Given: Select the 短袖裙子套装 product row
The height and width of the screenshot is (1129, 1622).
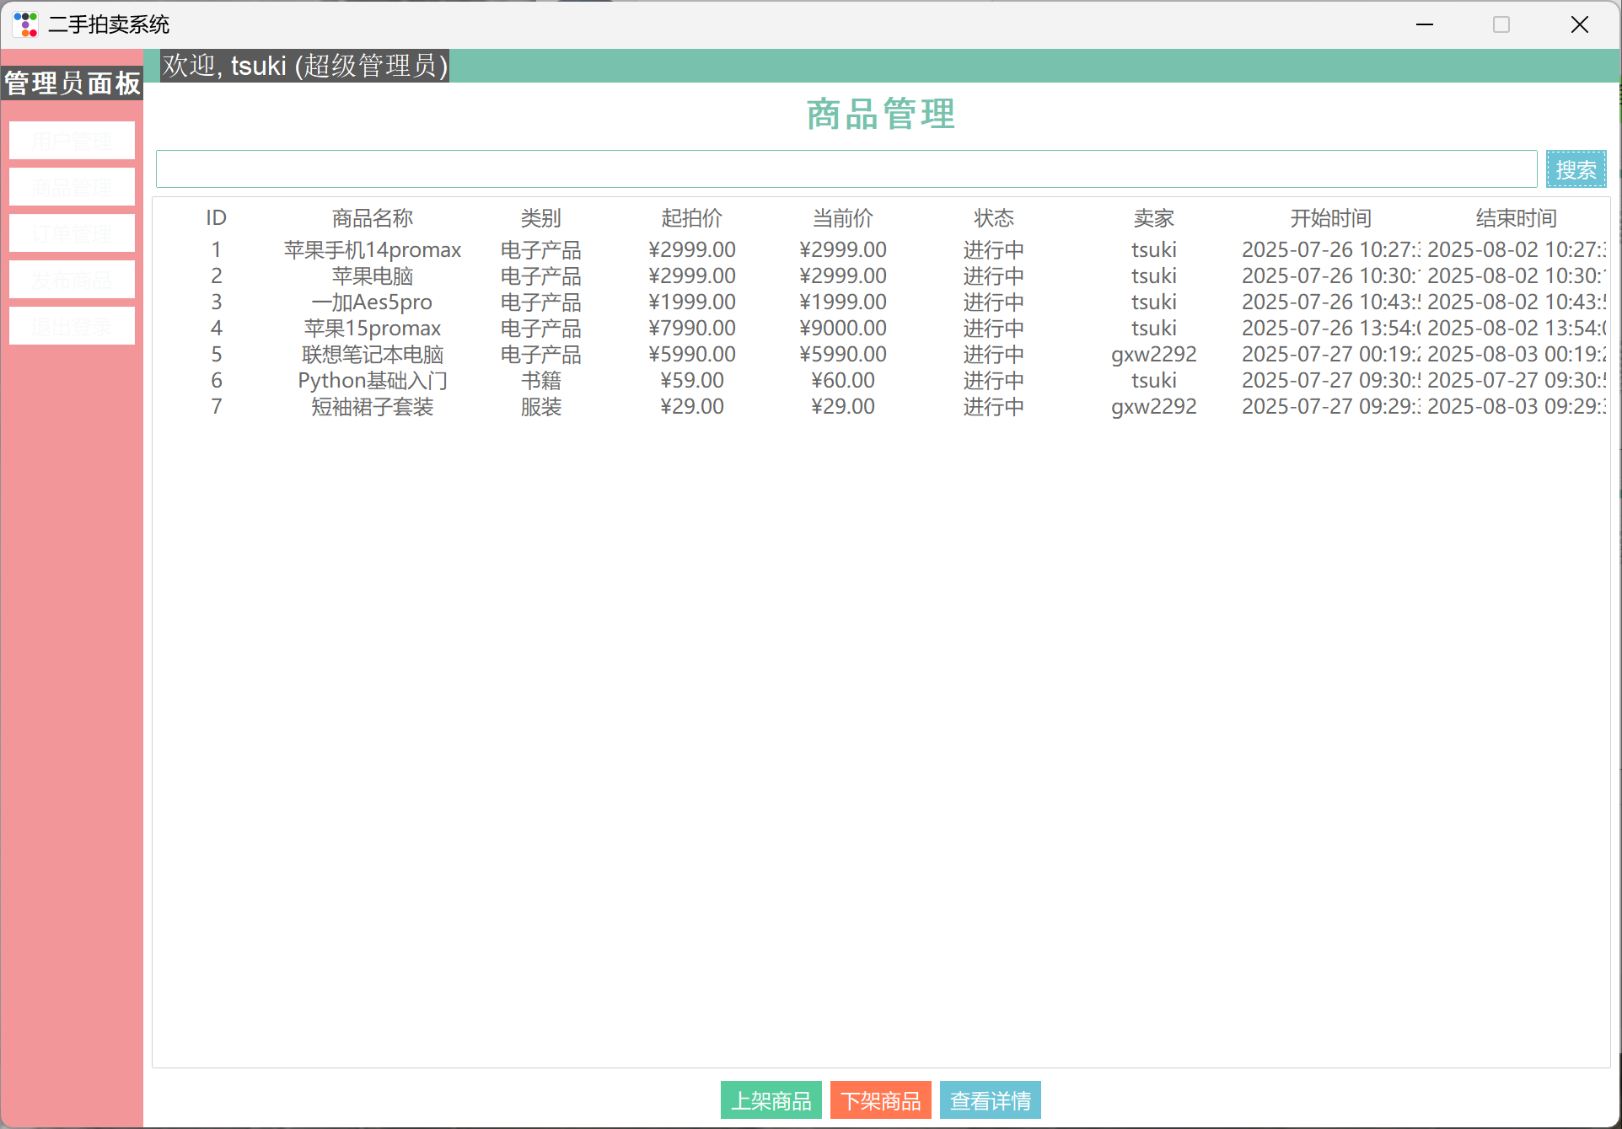Looking at the screenshot, I should [x=880, y=407].
